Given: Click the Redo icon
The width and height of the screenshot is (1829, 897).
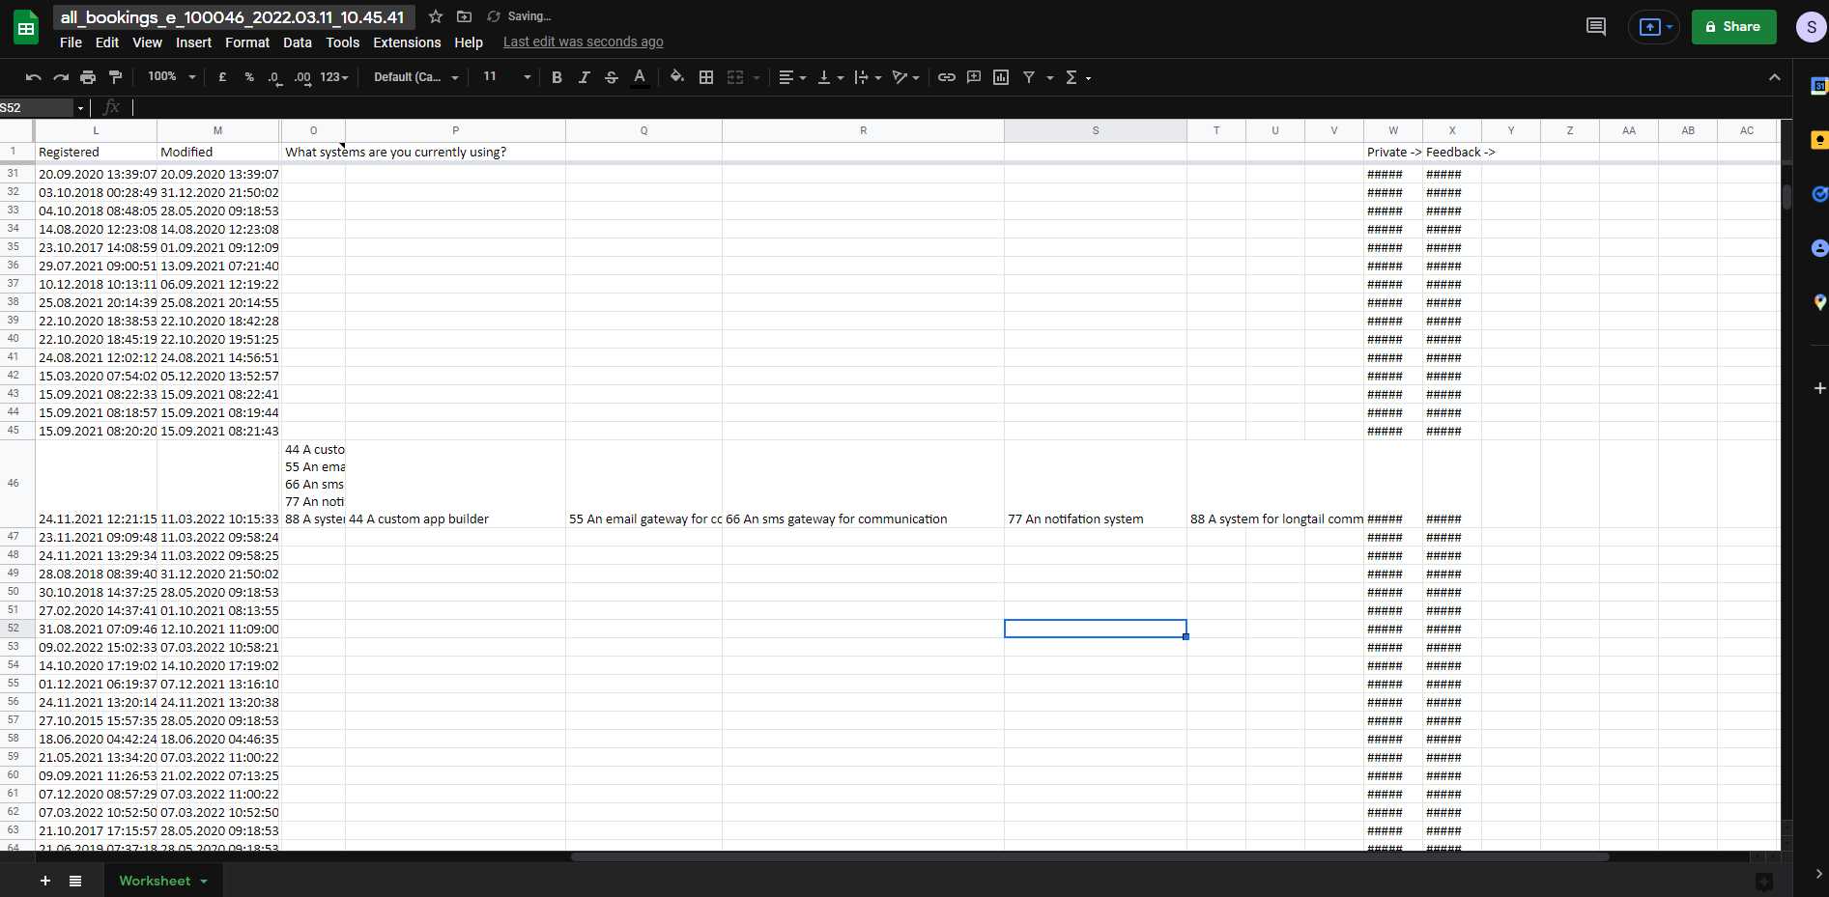Looking at the screenshot, I should tap(61, 77).
